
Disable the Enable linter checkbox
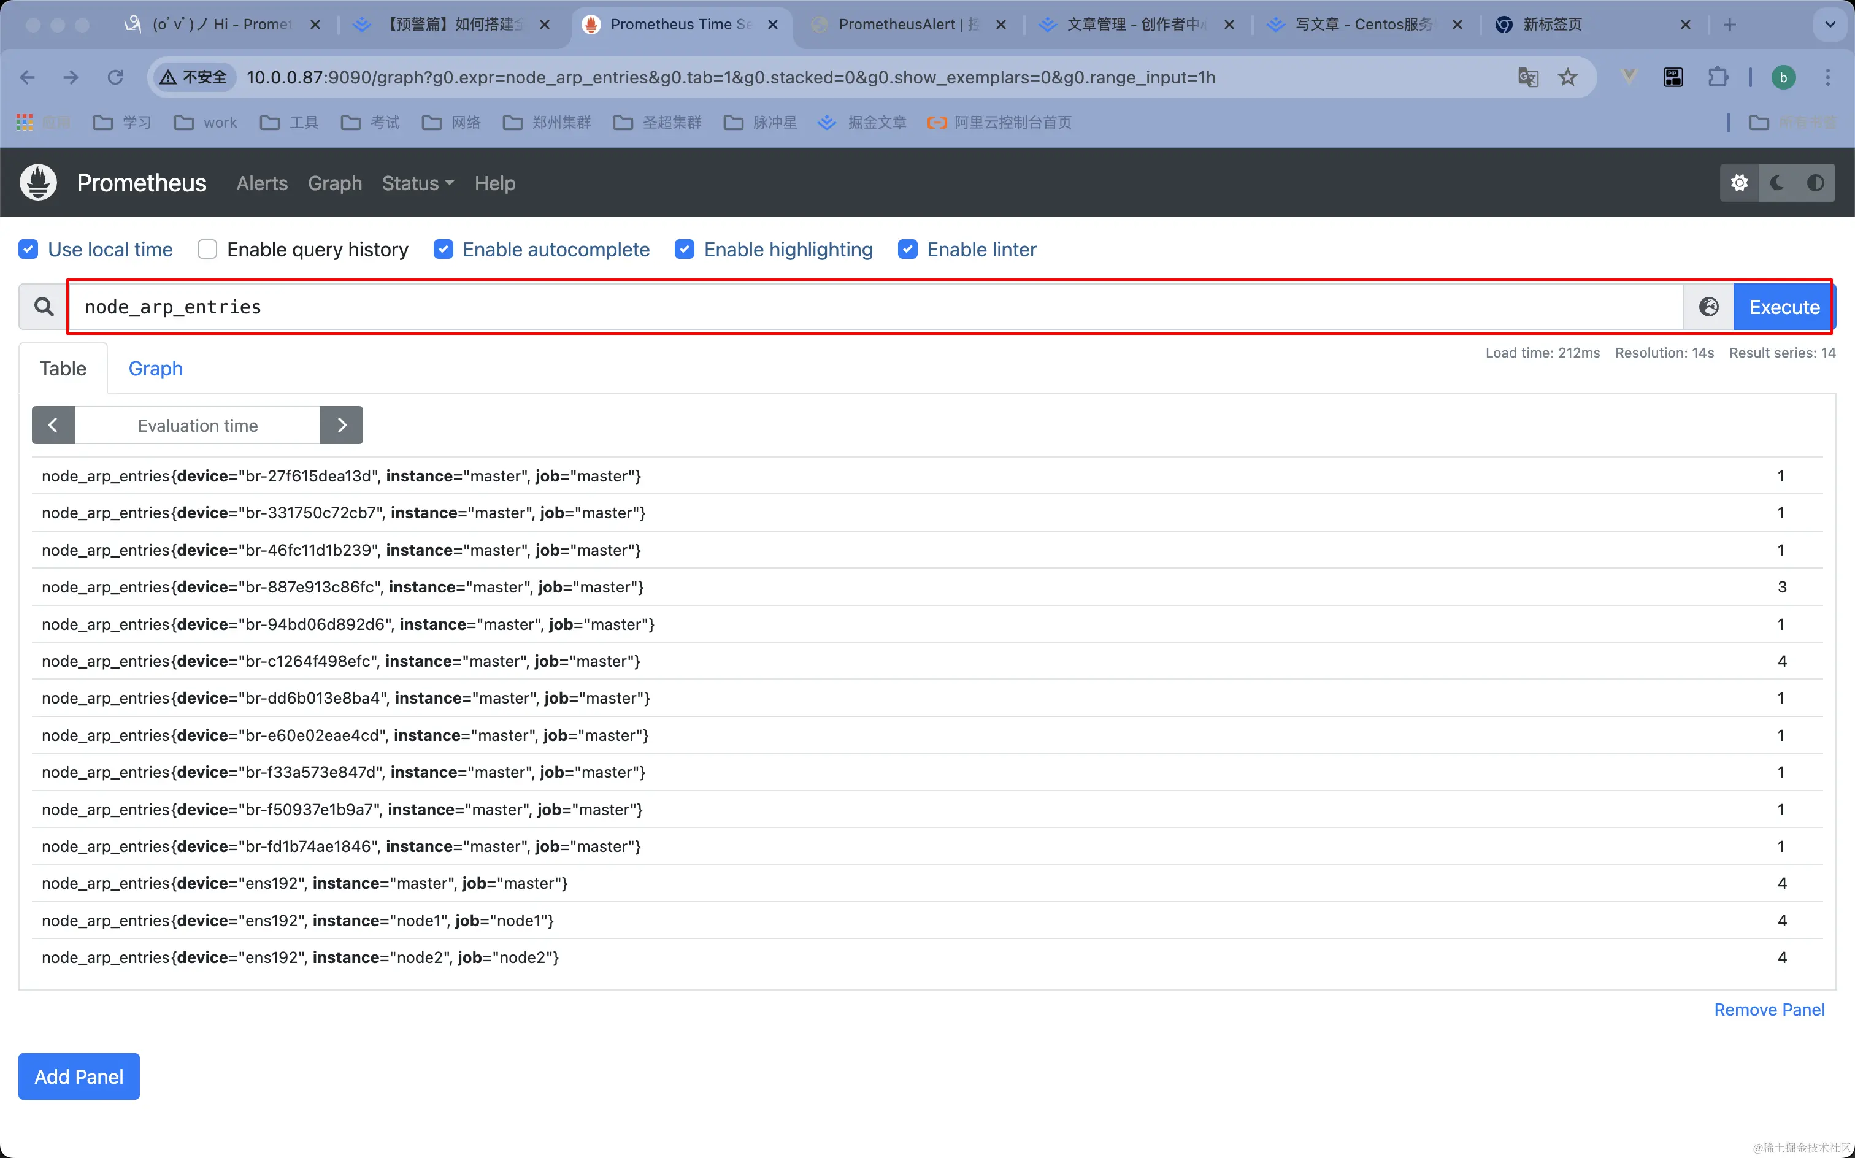pos(908,250)
